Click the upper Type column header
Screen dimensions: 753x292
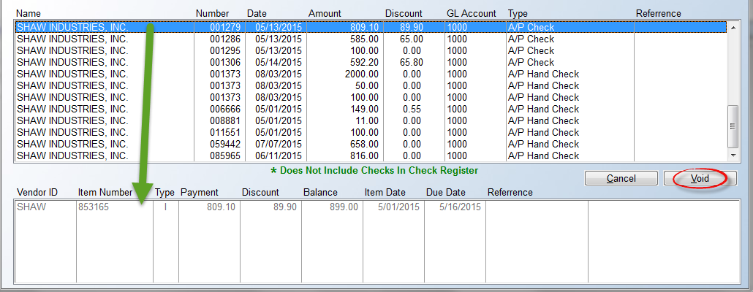518,13
